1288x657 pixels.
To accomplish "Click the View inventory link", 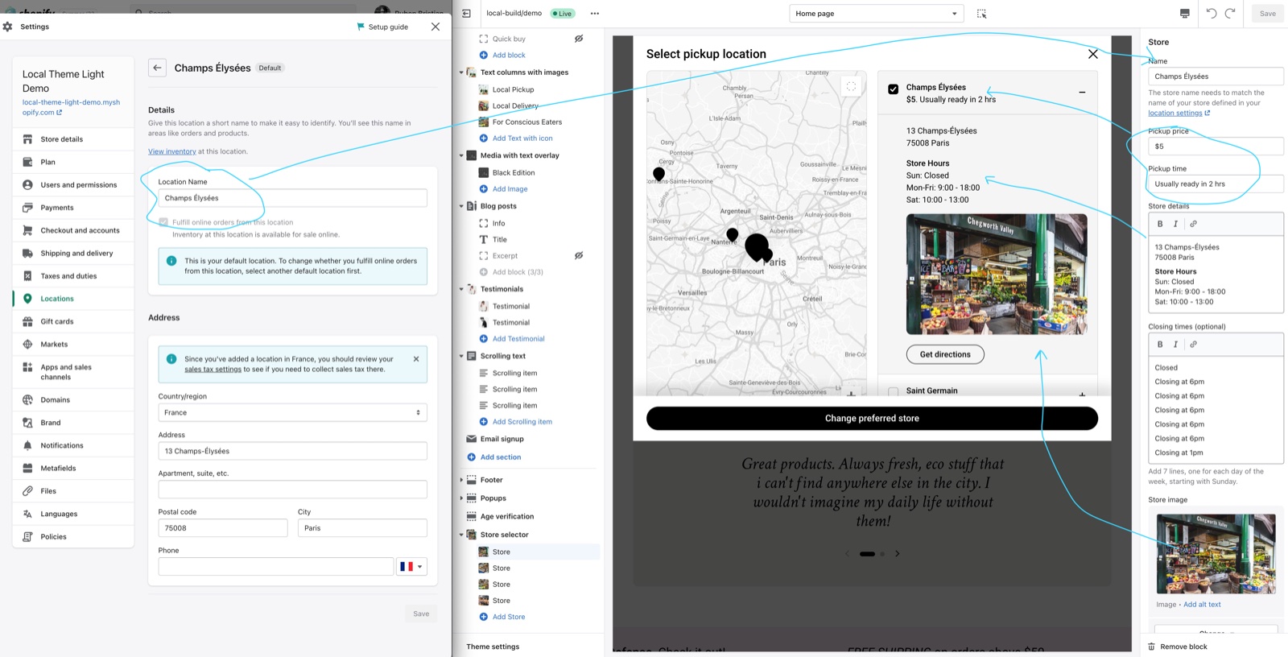I will click(x=172, y=151).
